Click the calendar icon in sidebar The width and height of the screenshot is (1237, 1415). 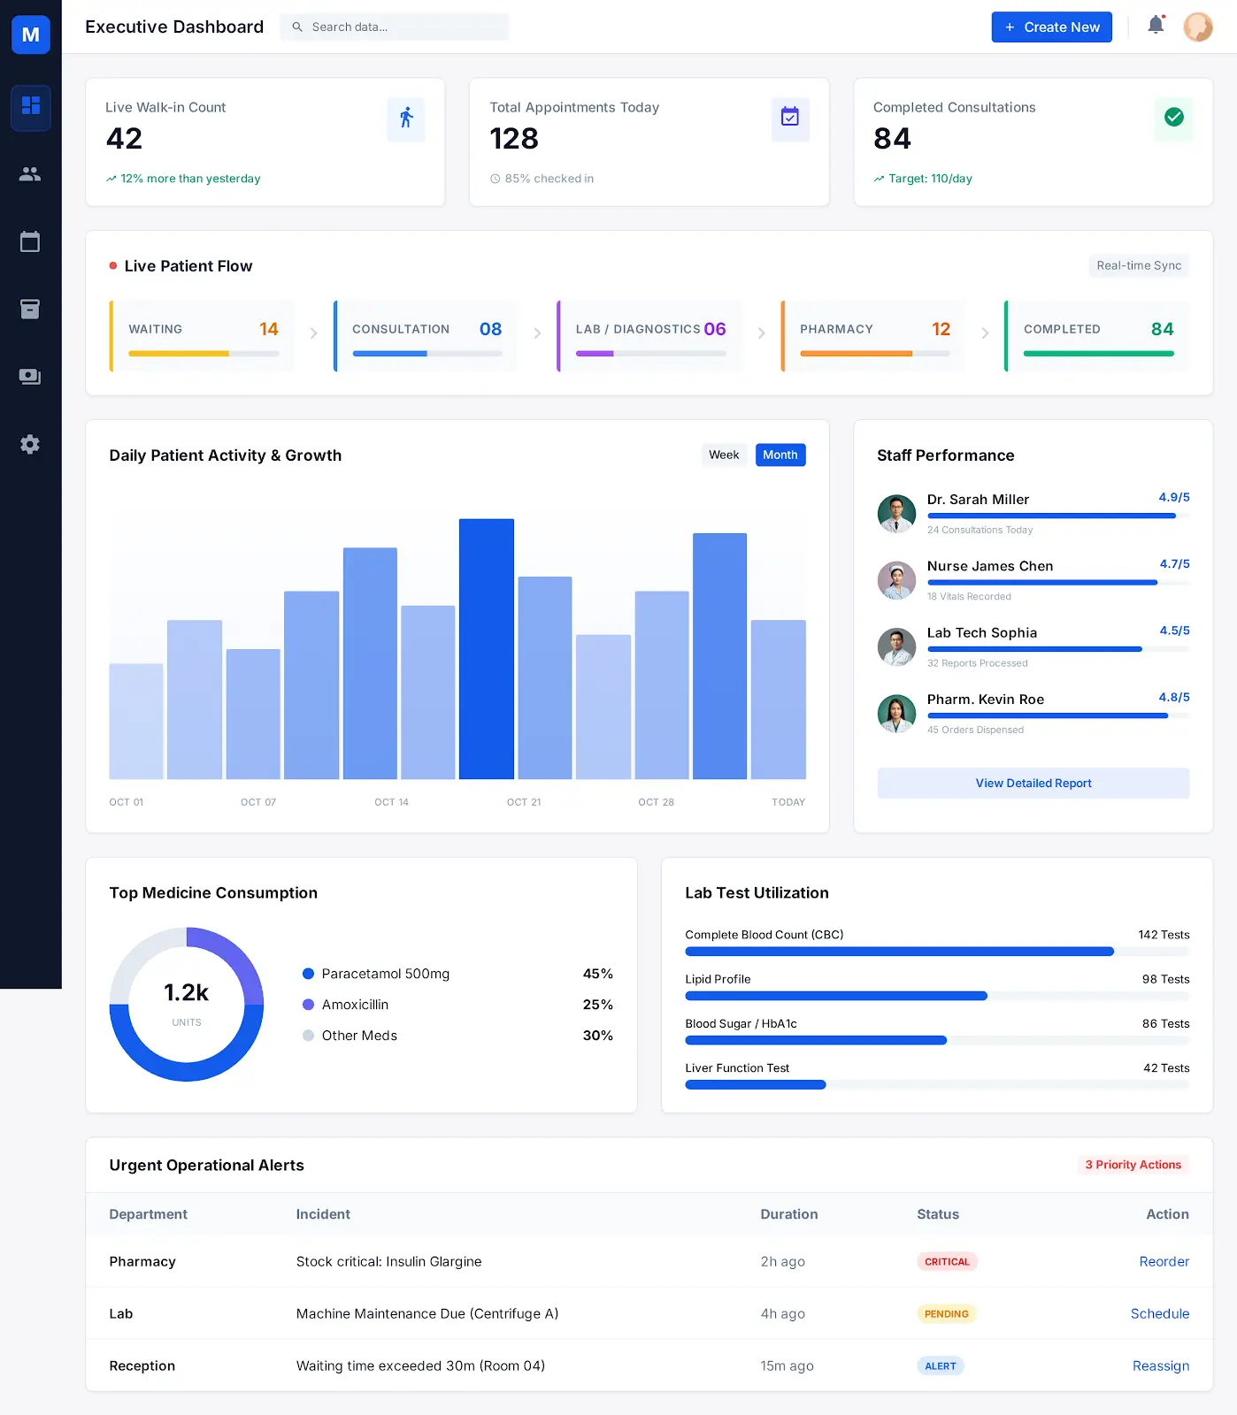(x=30, y=241)
